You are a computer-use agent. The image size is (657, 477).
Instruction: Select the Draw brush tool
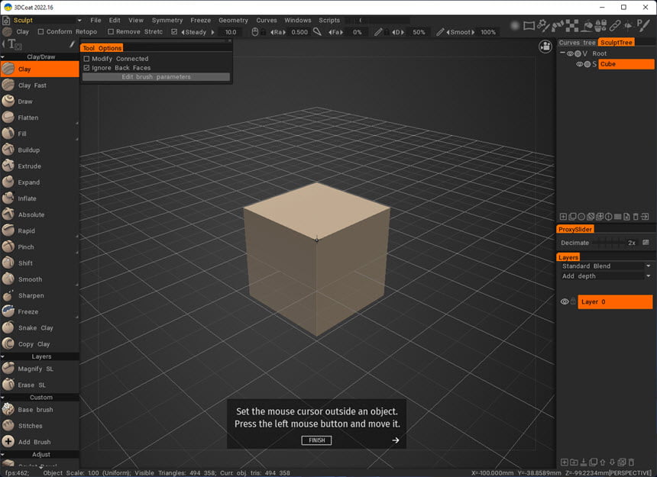click(x=40, y=102)
